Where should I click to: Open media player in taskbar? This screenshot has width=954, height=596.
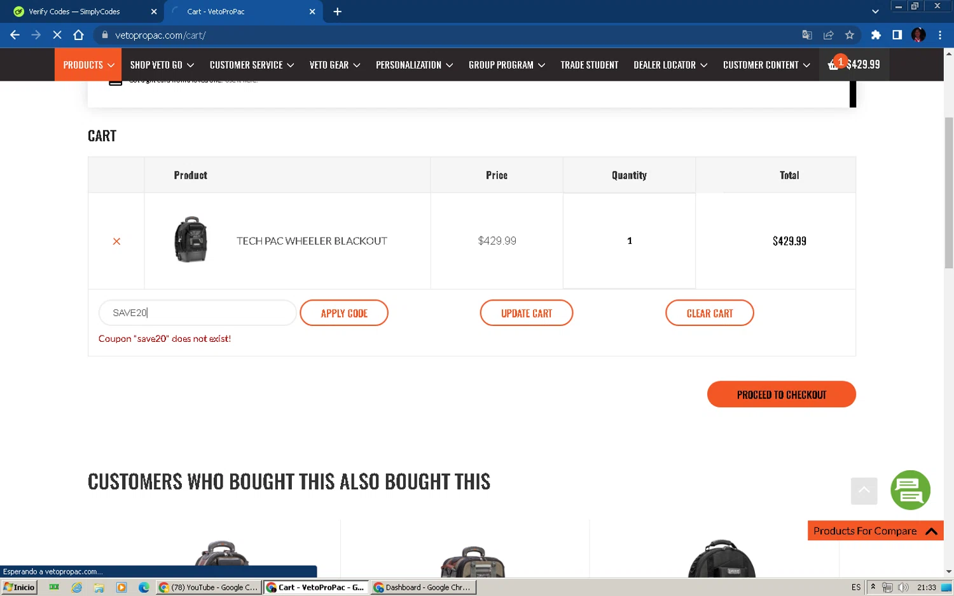(x=121, y=587)
